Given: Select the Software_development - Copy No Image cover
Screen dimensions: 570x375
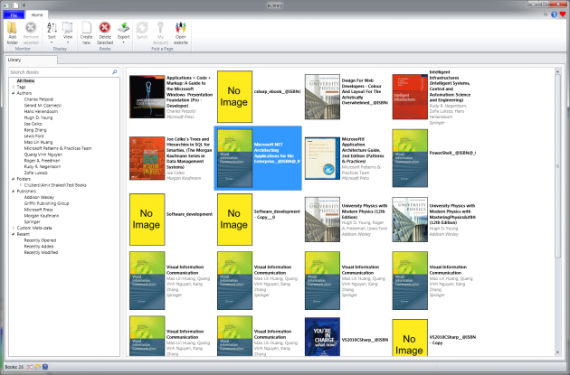Looking at the screenshot, I should pos(234,220).
